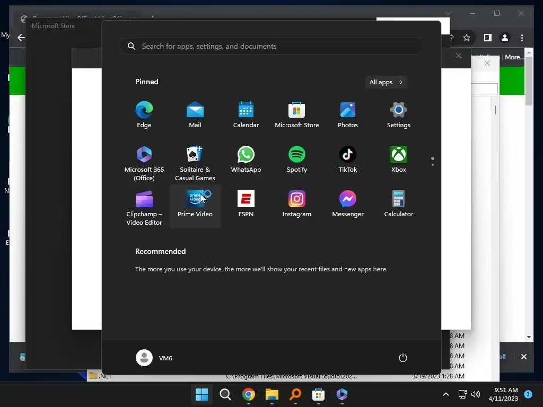543x407 pixels.
Task: Open Clipchamp – Video Editor
Action: [x=144, y=208]
